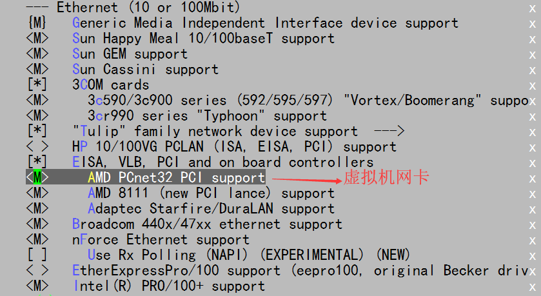Viewport: 541px width, 296px height.
Task: Enable Use Rx Polling (NAPI) option
Action: [x=37, y=255]
